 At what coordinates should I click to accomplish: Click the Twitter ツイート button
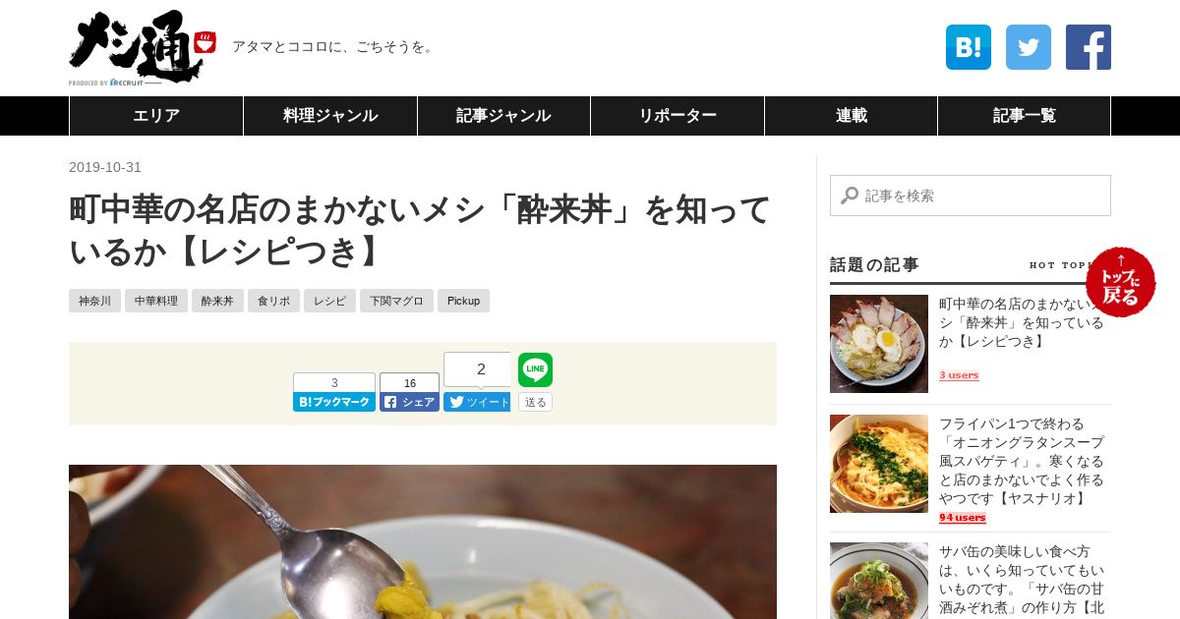pos(477,402)
